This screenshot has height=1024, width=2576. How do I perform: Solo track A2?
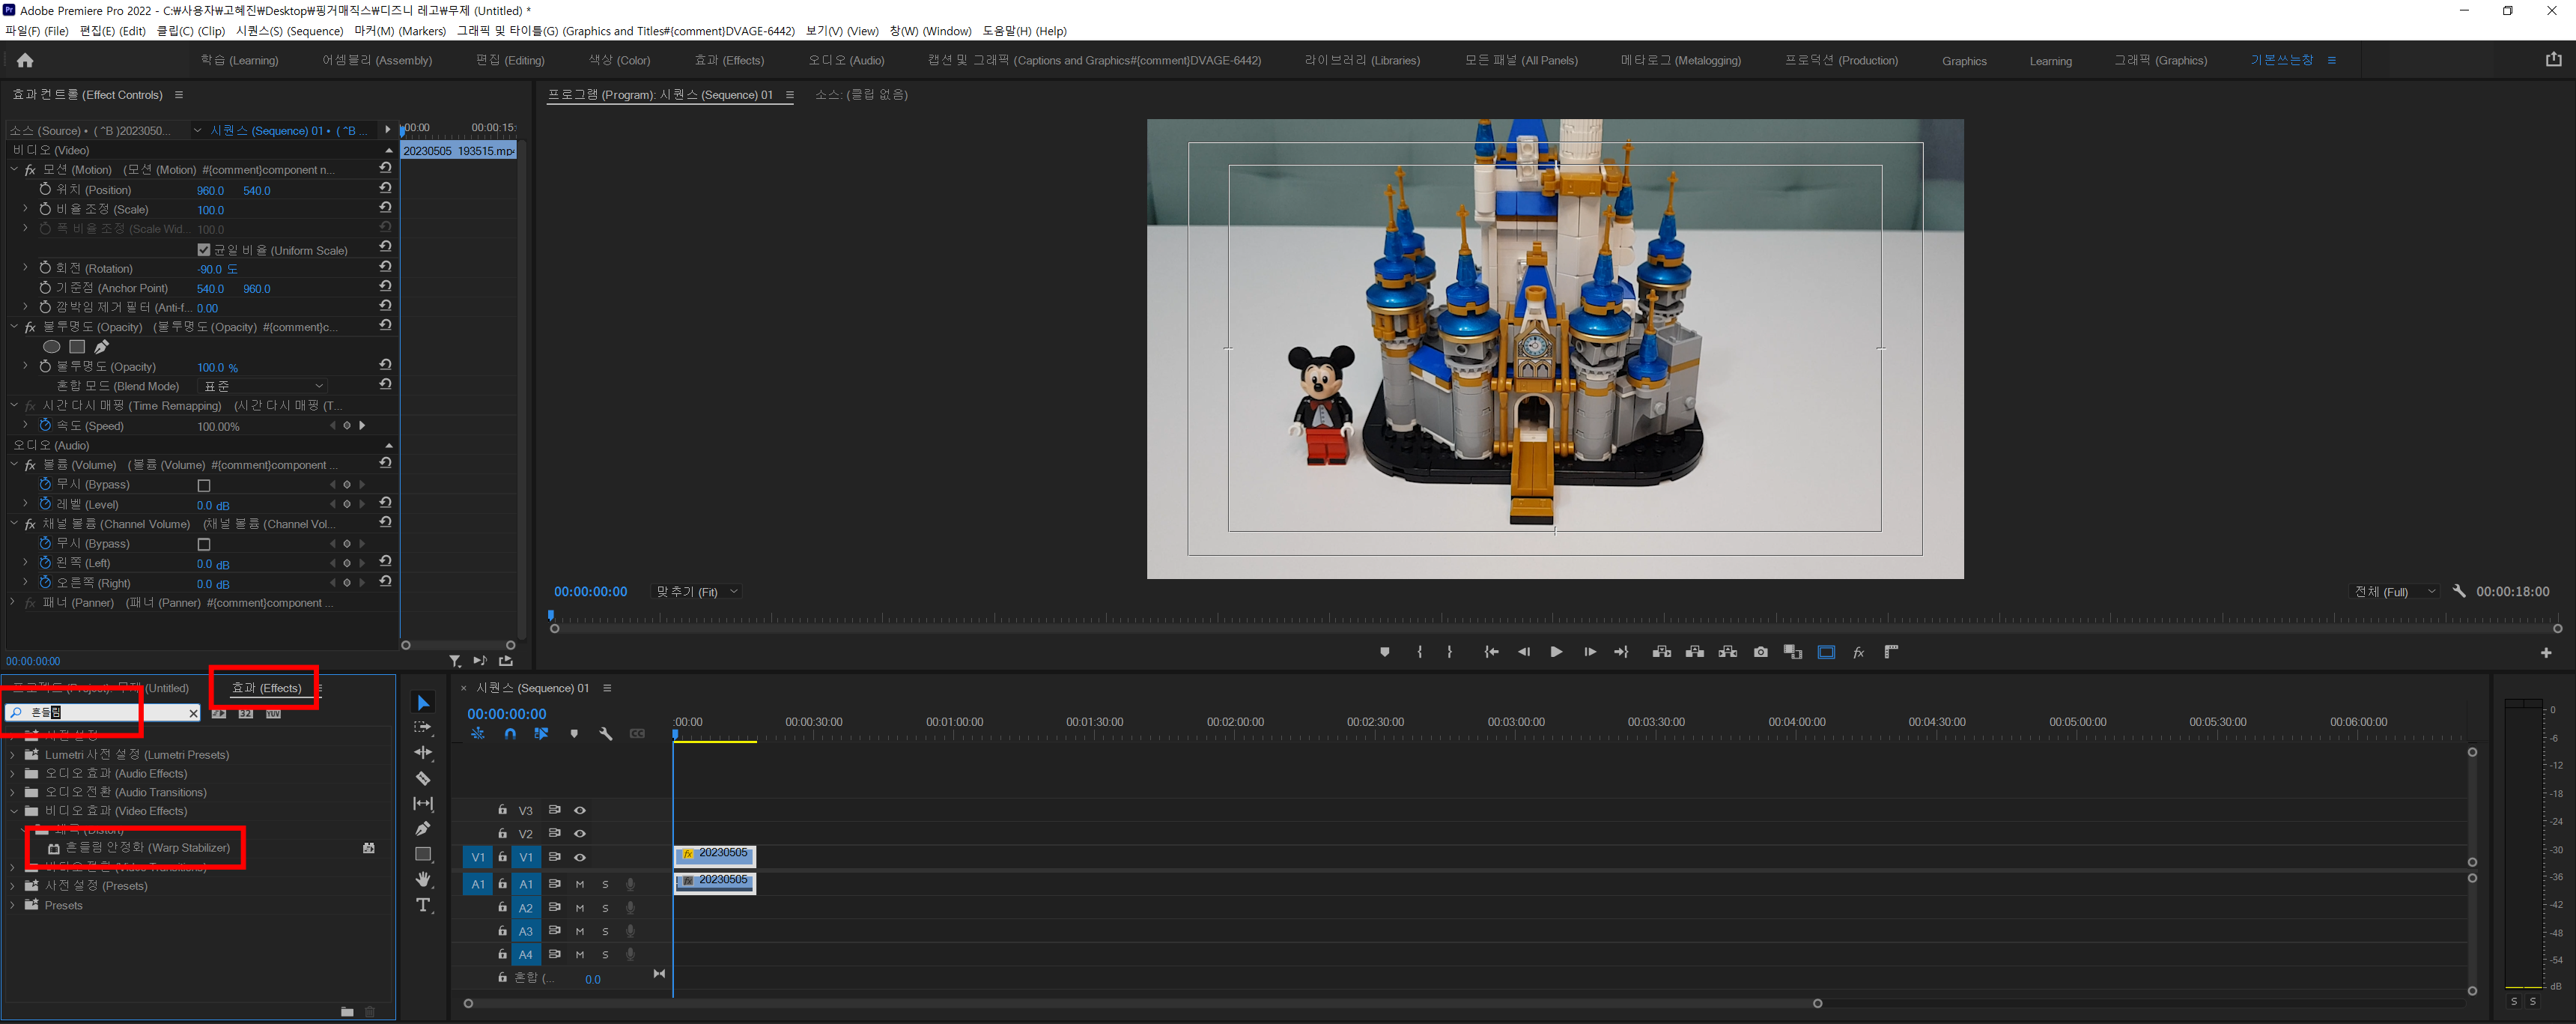[x=605, y=908]
